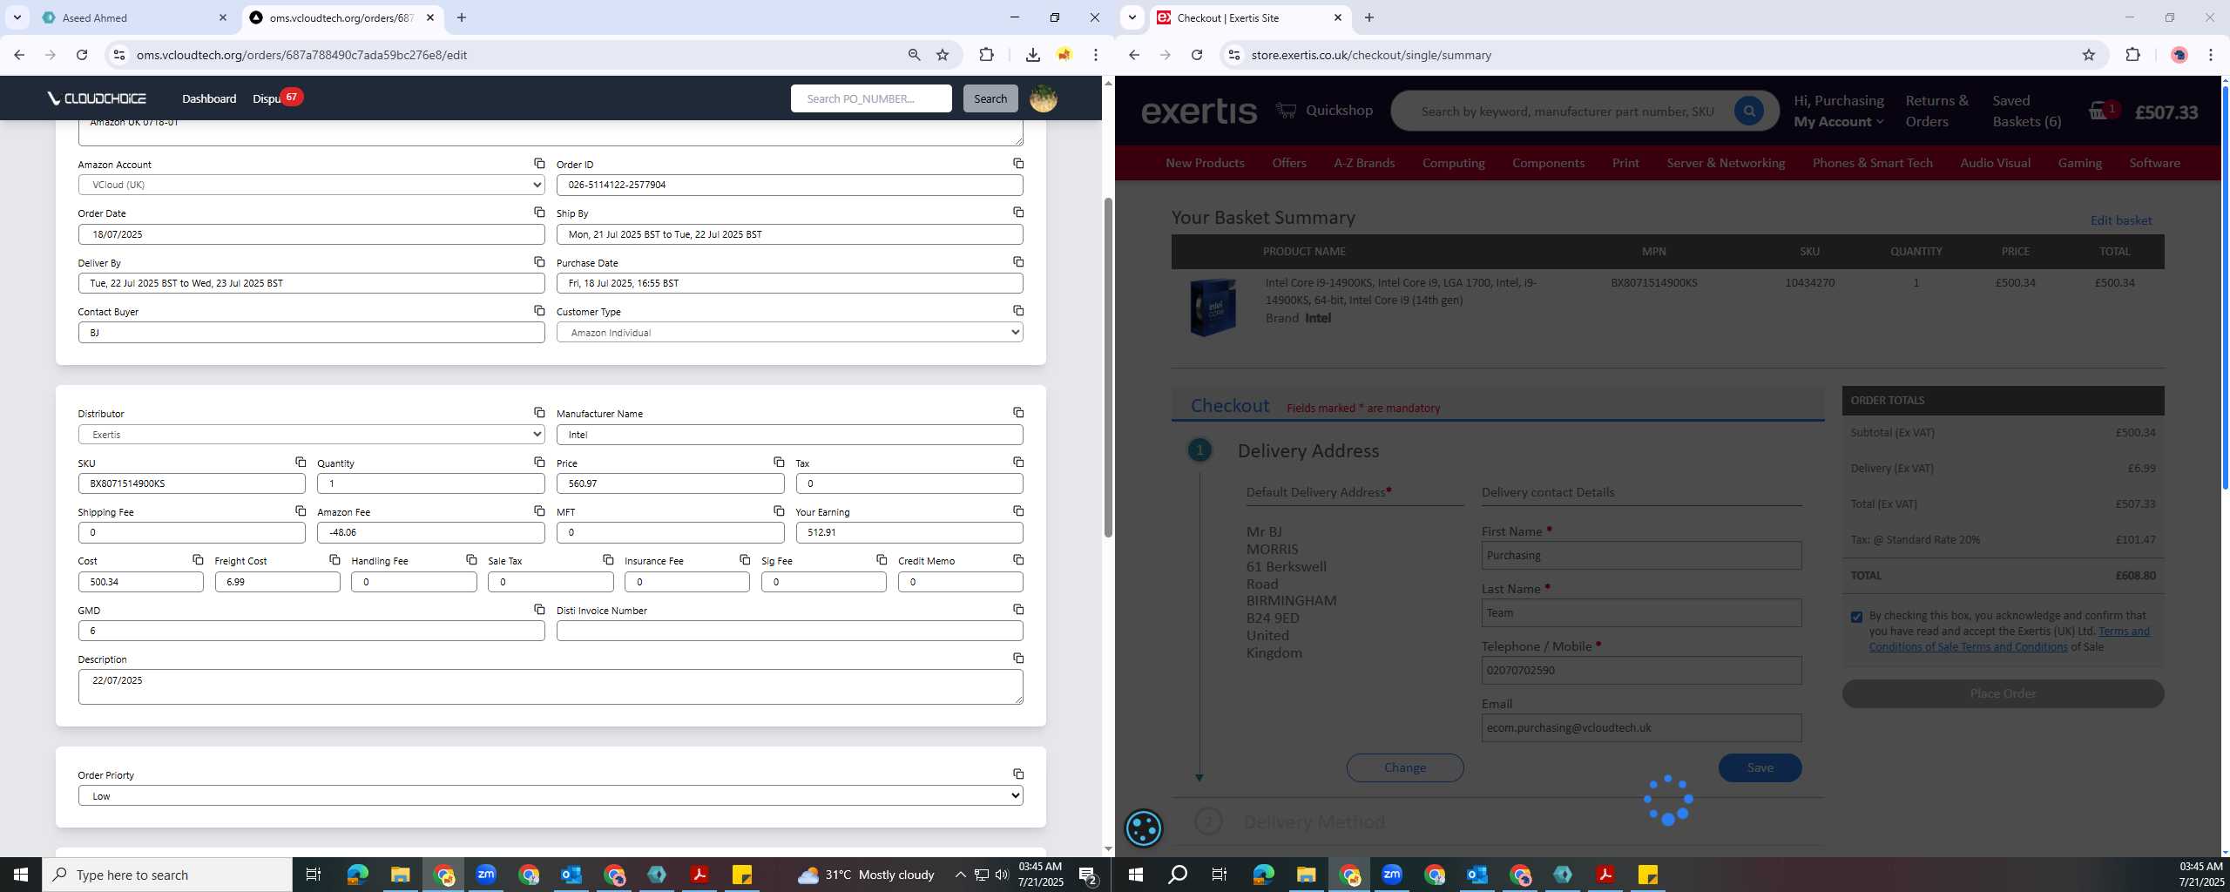The image size is (2230, 892).
Task: Open the Gaming category menu
Action: coord(2079,163)
